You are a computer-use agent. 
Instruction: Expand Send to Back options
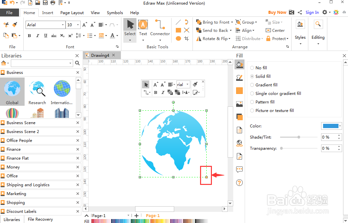(231, 31)
